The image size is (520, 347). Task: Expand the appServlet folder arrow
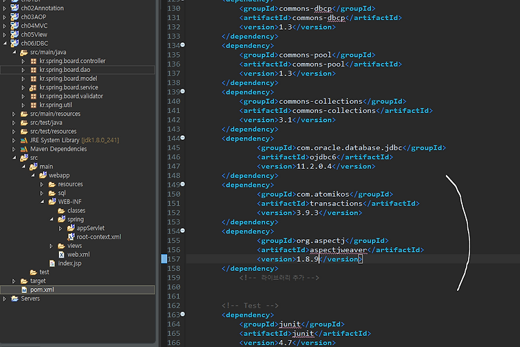(60, 229)
